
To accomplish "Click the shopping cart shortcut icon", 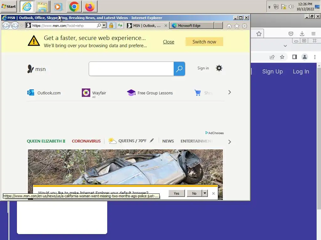I will coord(197,93).
